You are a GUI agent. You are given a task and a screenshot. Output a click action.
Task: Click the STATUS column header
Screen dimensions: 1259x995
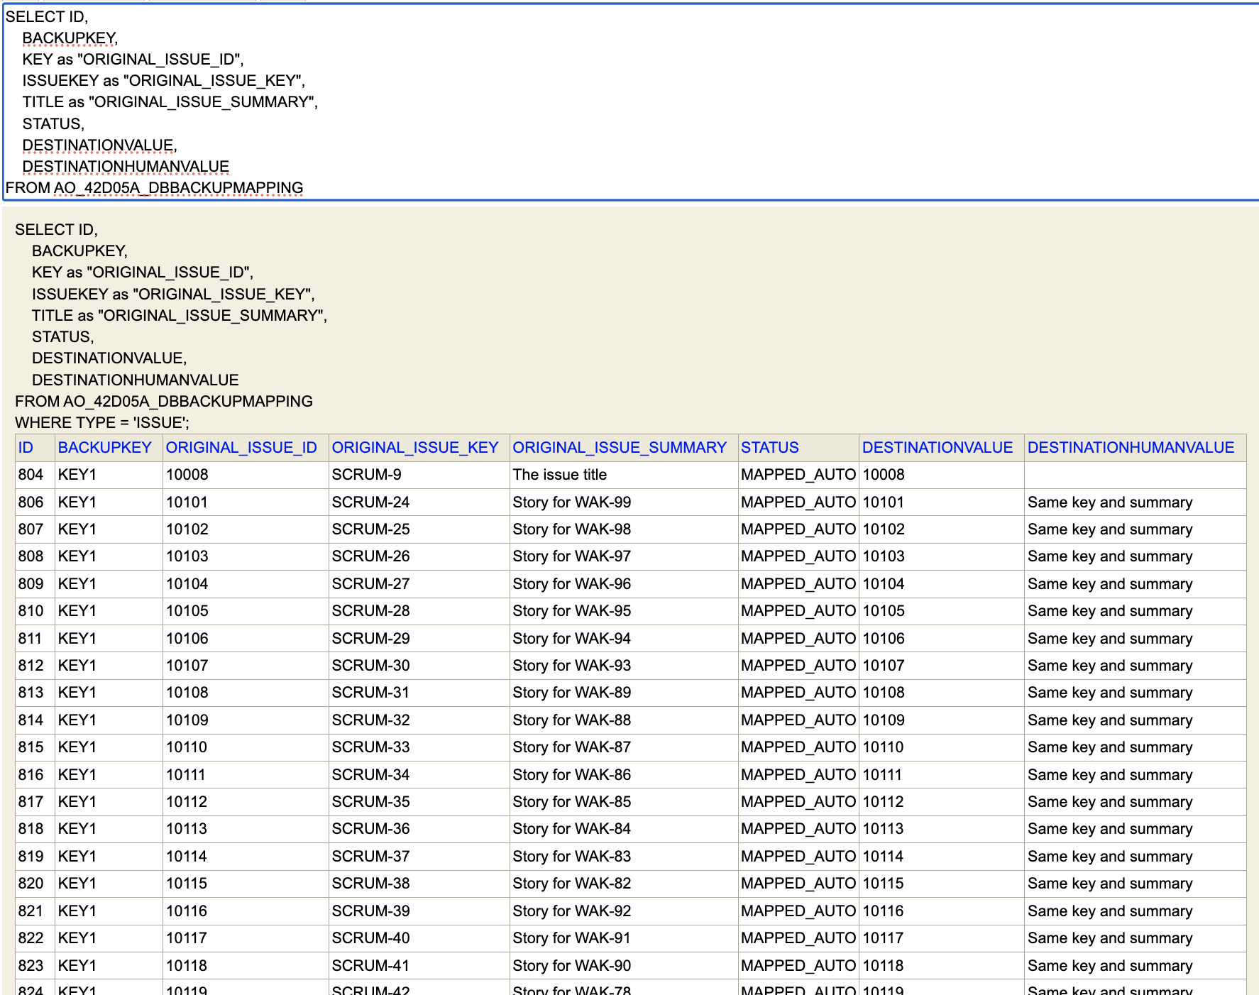click(x=769, y=448)
